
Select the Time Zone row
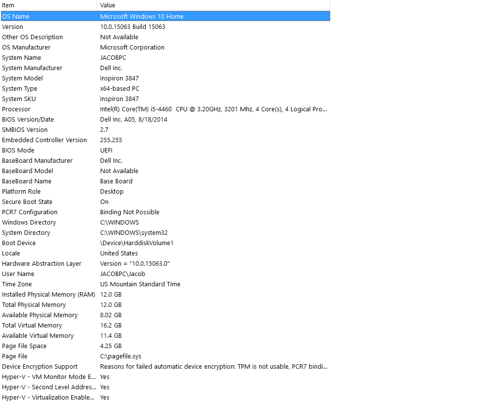click(x=165, y=284)
